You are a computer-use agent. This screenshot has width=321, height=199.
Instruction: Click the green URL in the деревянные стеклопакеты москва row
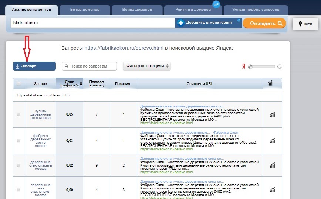click(x=166, y=172)
